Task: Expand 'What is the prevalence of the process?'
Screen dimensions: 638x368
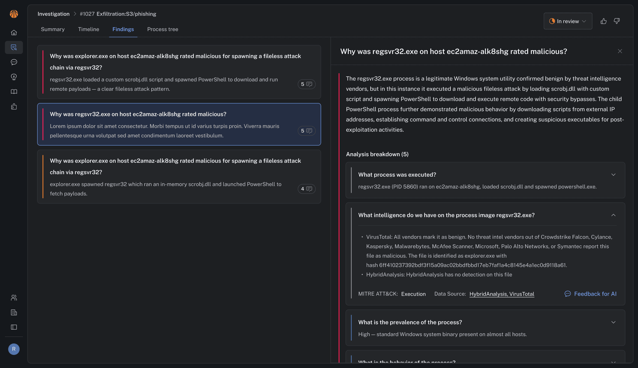Action: (x=613, y=322)
